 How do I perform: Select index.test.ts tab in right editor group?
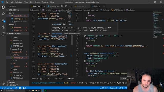80,6
